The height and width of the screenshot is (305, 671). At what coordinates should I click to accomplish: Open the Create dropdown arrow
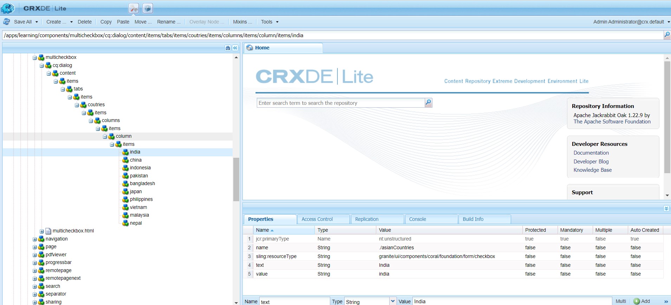pos(71,22)
